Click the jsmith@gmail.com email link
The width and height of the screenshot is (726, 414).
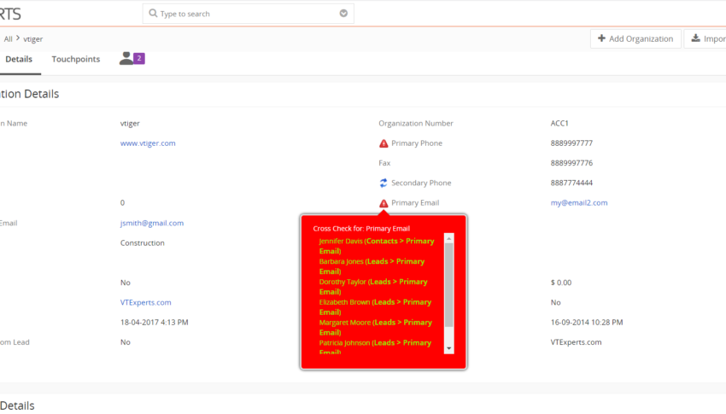click(x=152, y=223)
